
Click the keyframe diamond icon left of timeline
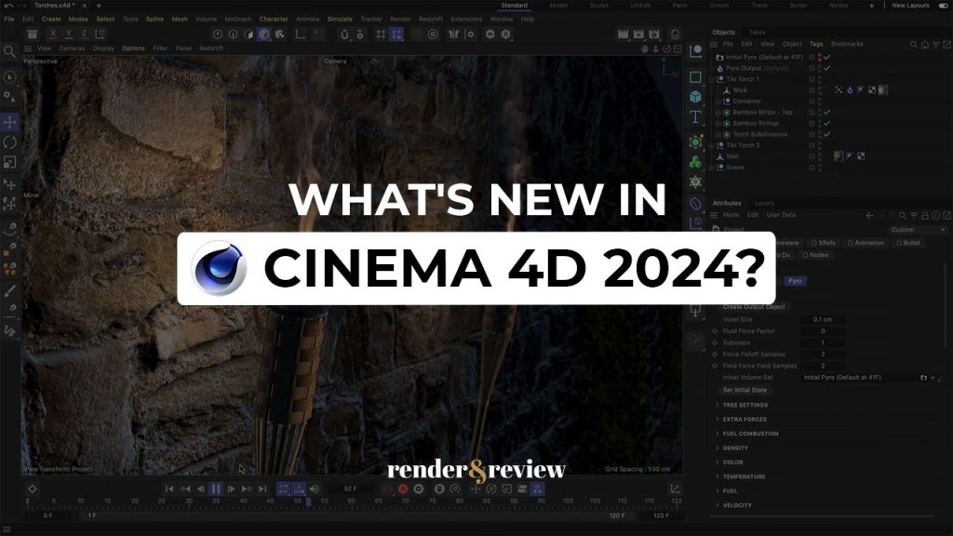33,489
